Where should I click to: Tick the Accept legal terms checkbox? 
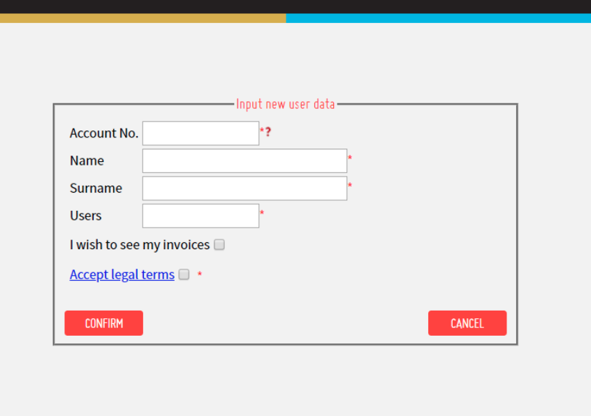pyautogui.click(x=184, y=274)
